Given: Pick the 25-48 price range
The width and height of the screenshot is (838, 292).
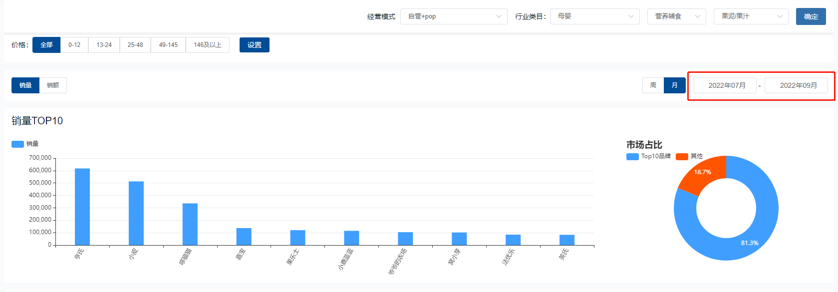Looking at the screenshot, I should 135,45.
